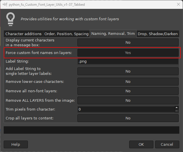The width and height of the screenshot is (183, 152).
Task: Toggle Remove all non-font layers option
Action: click(128, 91)
